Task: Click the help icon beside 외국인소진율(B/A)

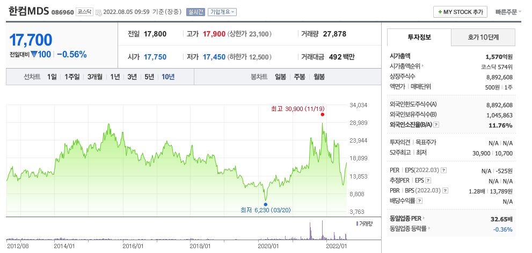Action: 436,125
